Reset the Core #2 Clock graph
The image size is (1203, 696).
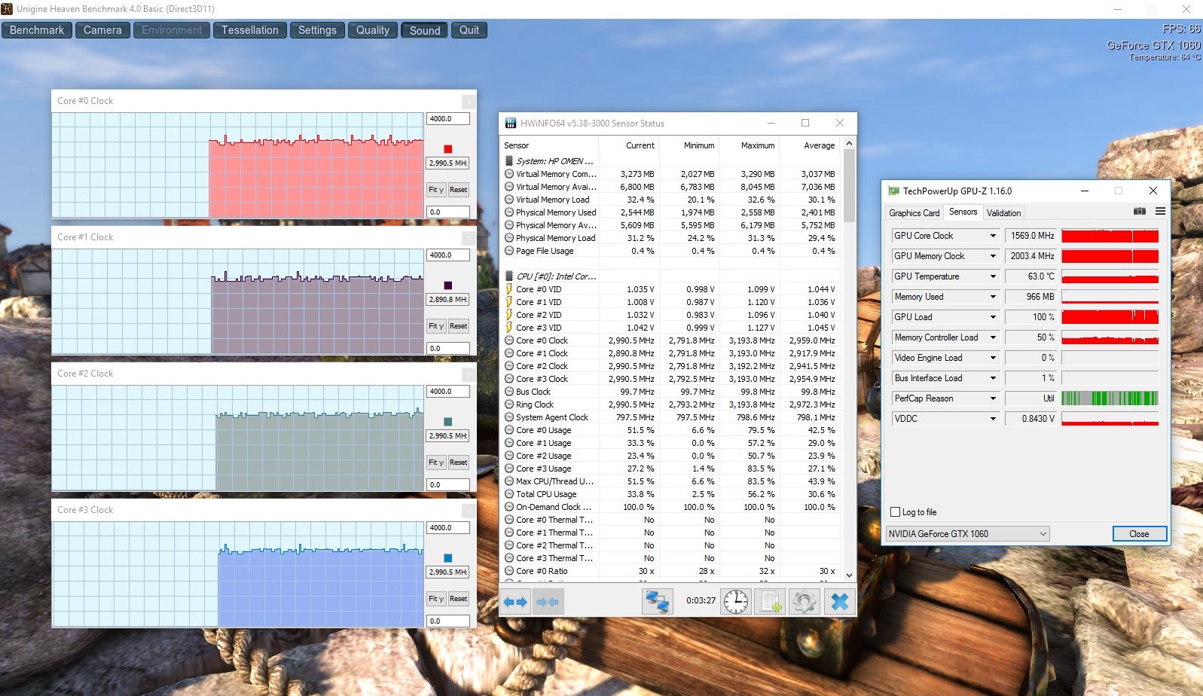[459, 462]
